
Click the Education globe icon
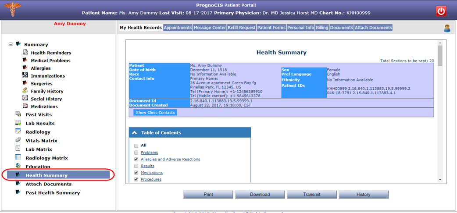(18, 166)
